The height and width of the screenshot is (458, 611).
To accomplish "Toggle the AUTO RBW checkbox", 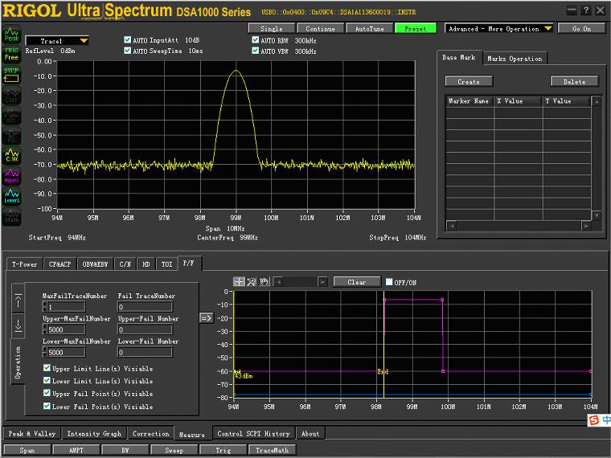I will (x=256, y=39).
